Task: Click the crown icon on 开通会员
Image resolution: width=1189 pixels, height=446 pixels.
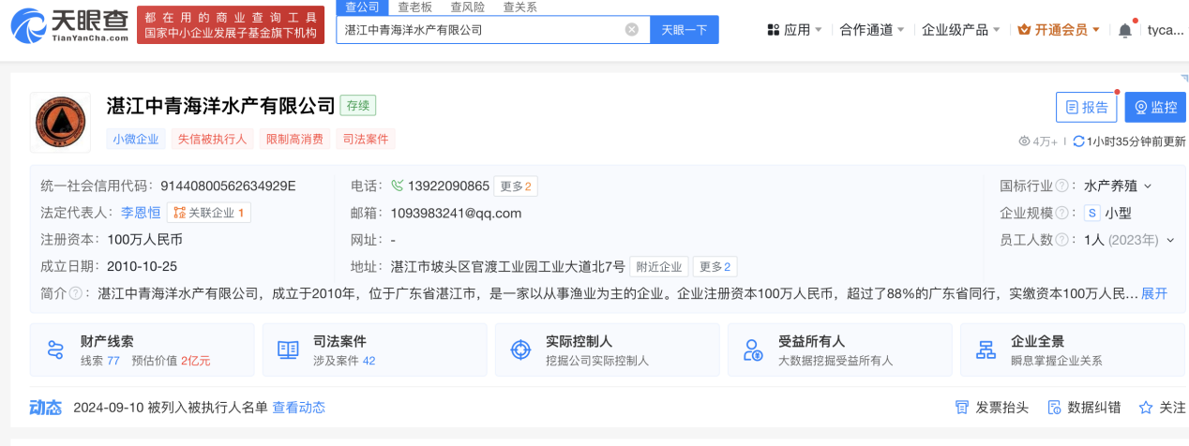Action: [1024, 30]
